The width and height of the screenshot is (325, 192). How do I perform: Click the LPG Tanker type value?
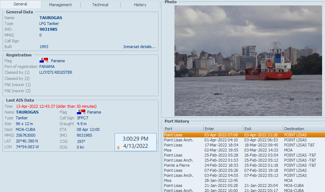49,24
